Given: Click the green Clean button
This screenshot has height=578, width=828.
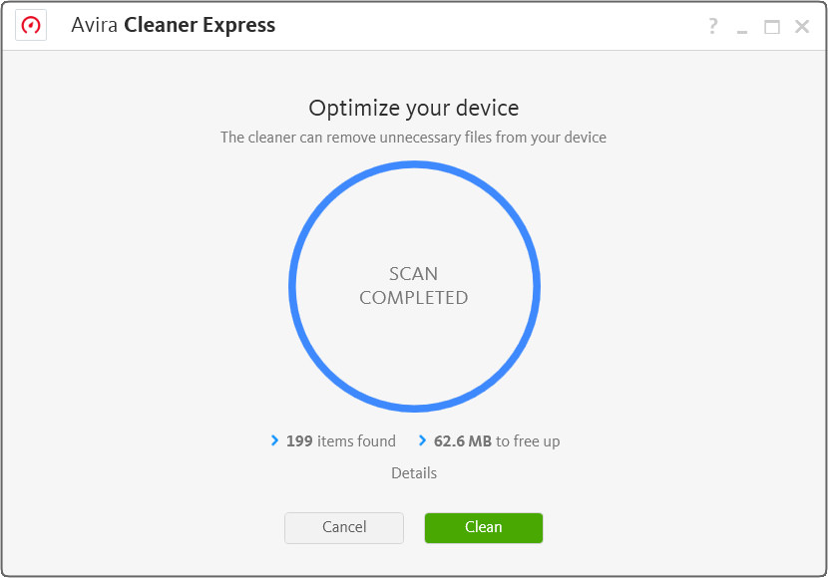Looking at the screenshot, I should [483, 527].
